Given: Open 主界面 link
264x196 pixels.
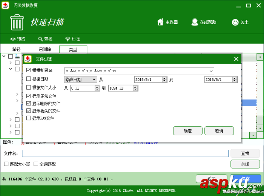Looking at the screenshot, I should tap(172, 22).
